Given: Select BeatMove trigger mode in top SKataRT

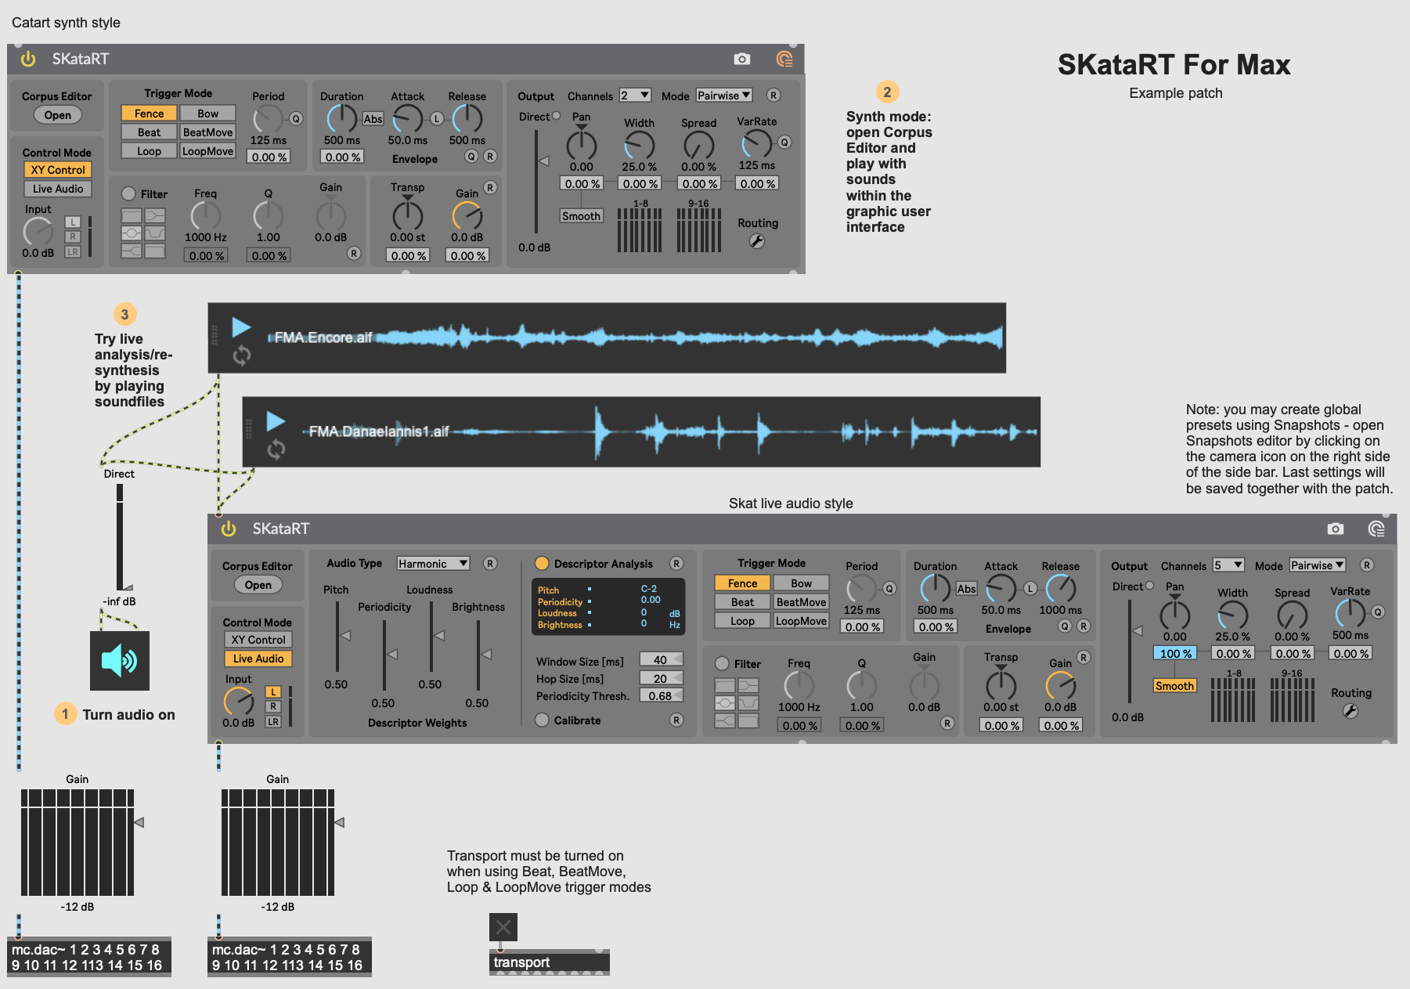Looking at the screenshot, I should pos(207,132).
